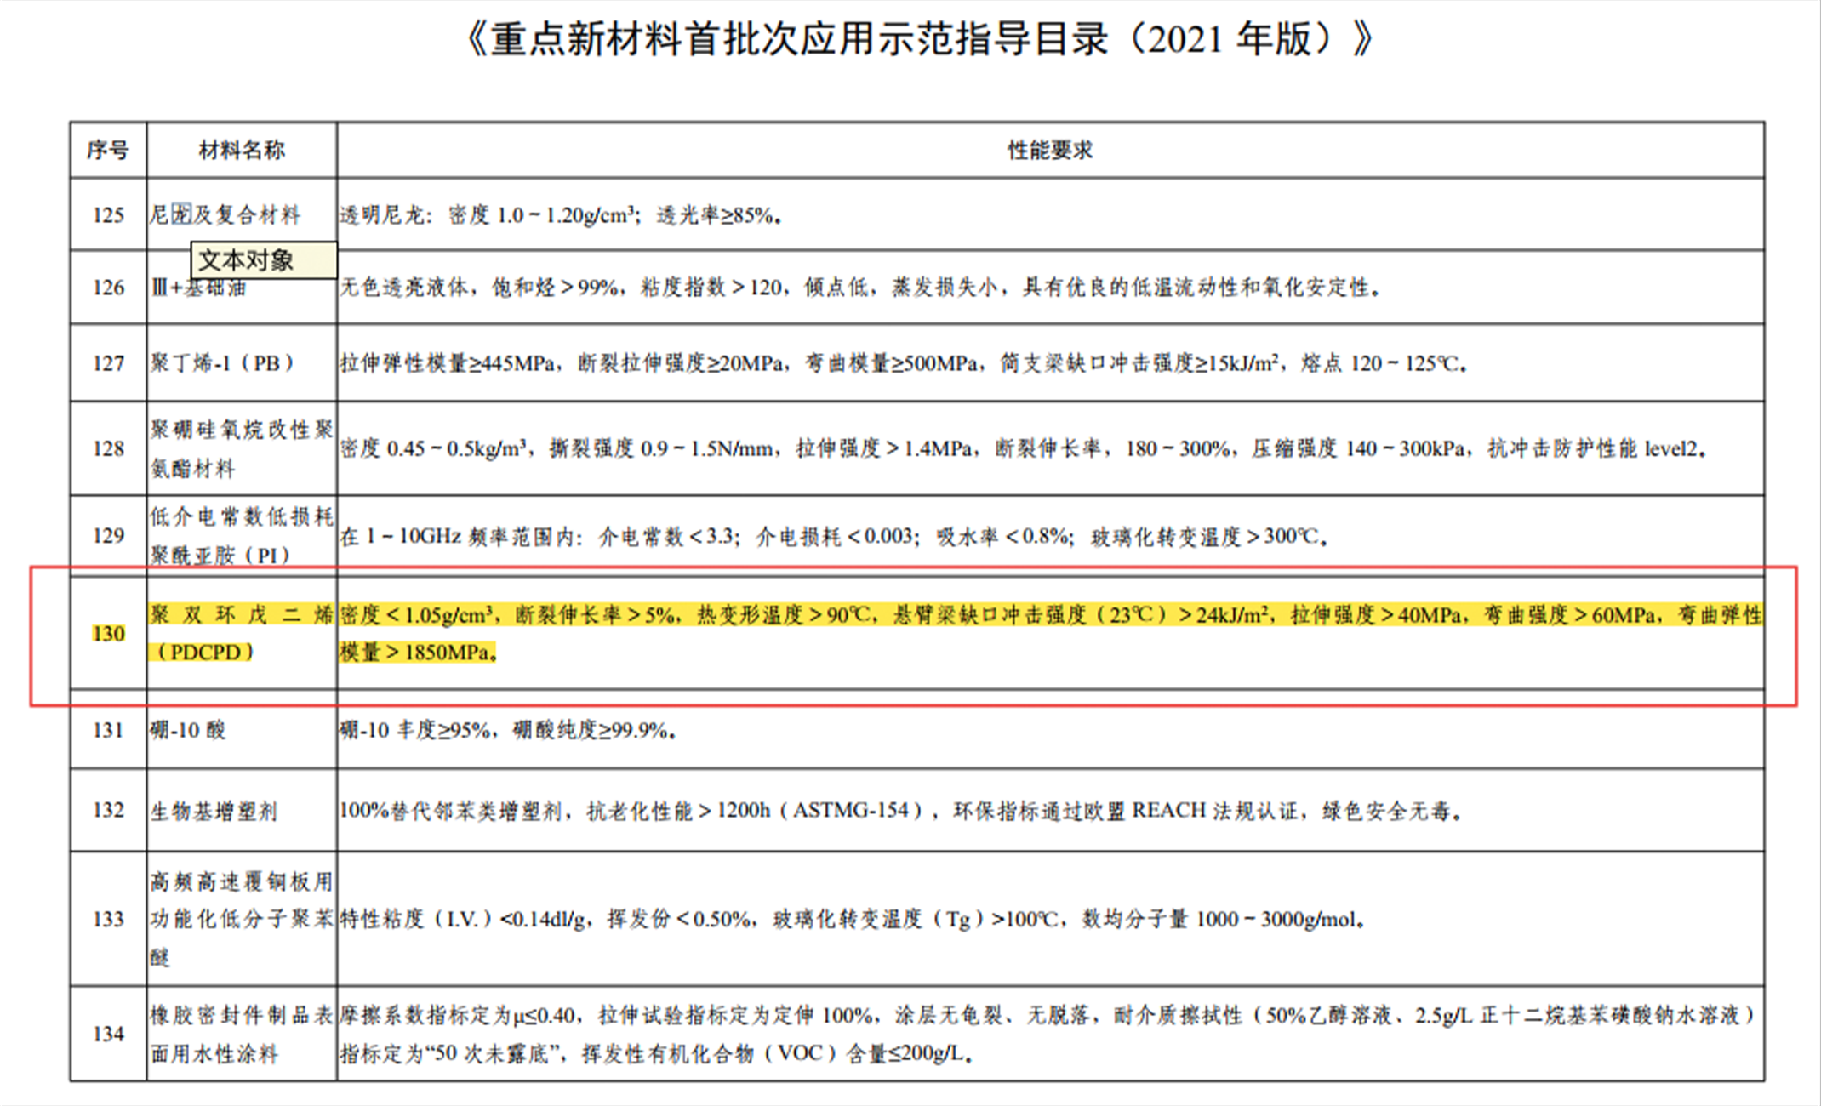The width and height of the screenshot is (1821, 1106).
Task: Click the 材料名称 column header
Action: 242,151
